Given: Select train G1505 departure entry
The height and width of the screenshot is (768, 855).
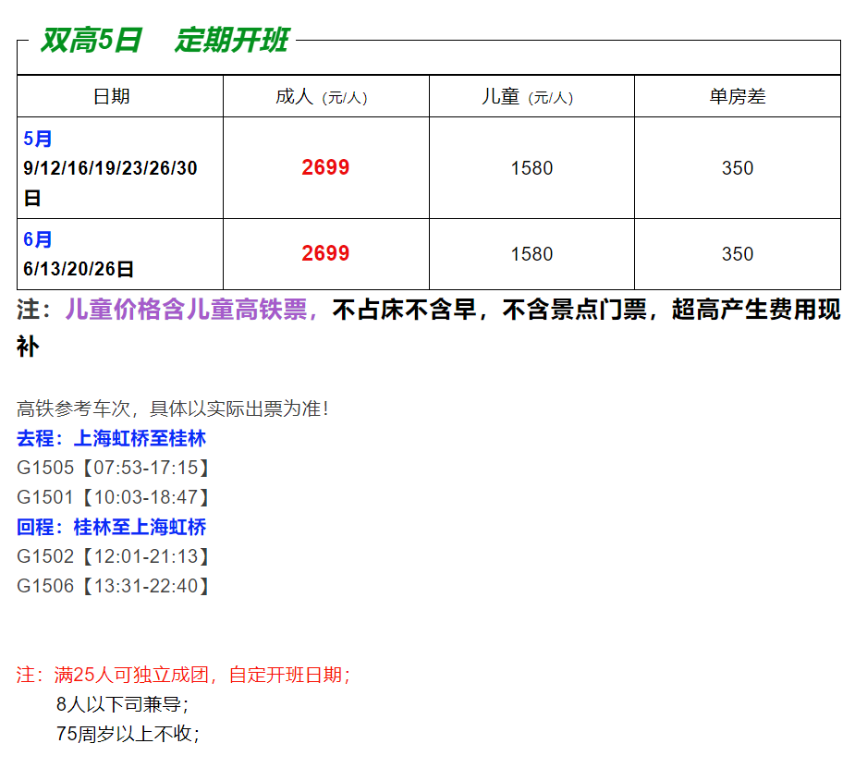Looking at the screenshot, I should coord(113,468).
